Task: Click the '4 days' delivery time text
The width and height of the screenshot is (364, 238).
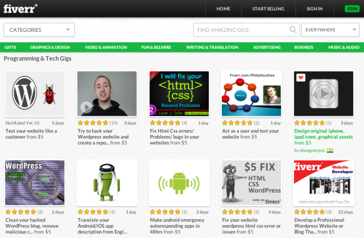Action: click(275, 212)
